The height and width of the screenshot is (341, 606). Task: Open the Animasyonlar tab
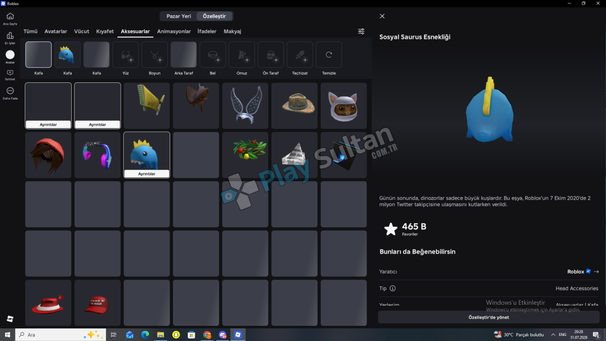point(174,31)
